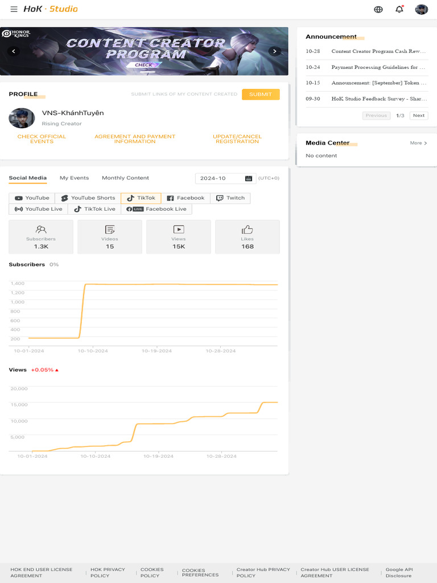Image resolution: width=437 pixels, height=583 pixels.
Task: Go to previous banner slide arrow
Action: (14, 51)
